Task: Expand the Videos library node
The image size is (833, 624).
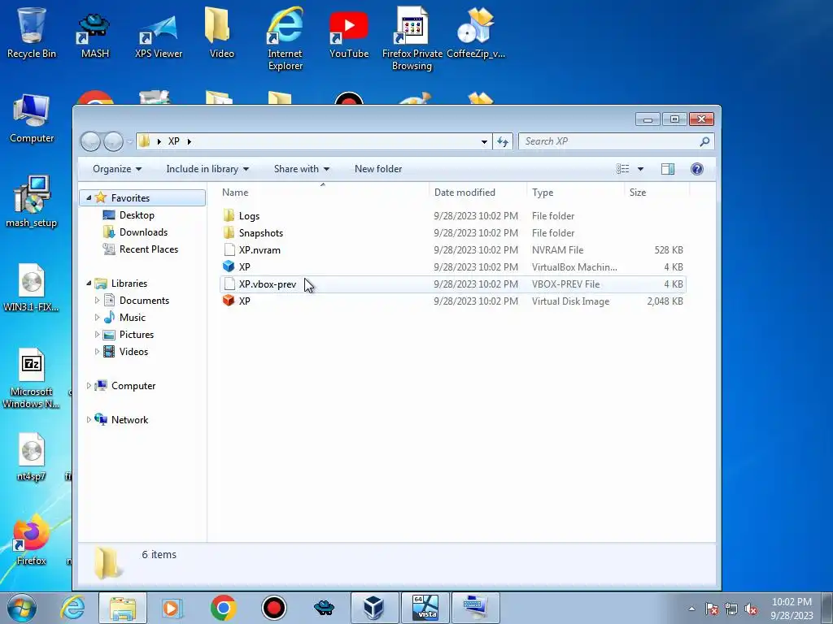Action: point(97,351)
